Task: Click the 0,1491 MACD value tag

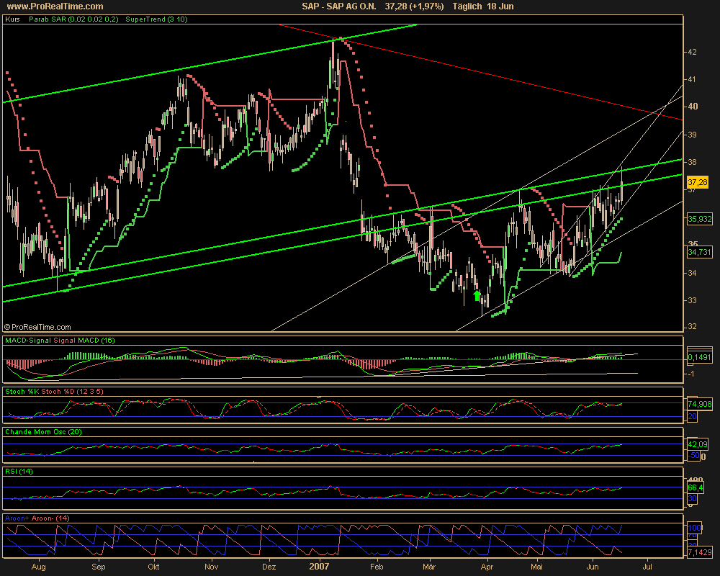Action: 699,357
